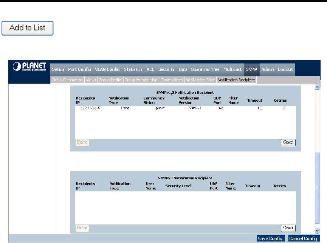Open the Multicast menu
The width and height of the screenshot is (327, 243).
click(x=232, y=69)
